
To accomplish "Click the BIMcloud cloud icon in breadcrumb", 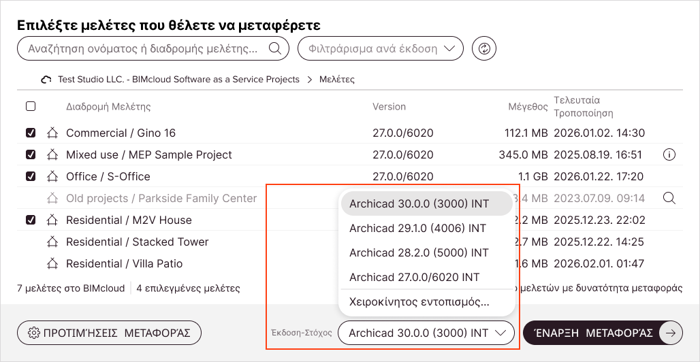I will [46, 80].
